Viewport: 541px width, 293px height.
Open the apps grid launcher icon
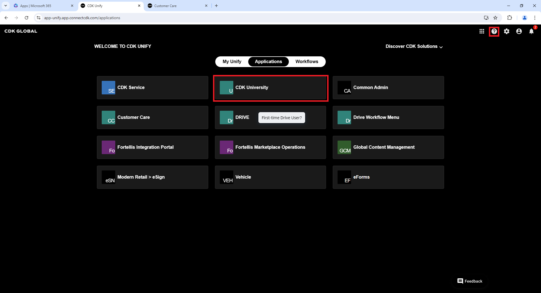tap(482, 31)
